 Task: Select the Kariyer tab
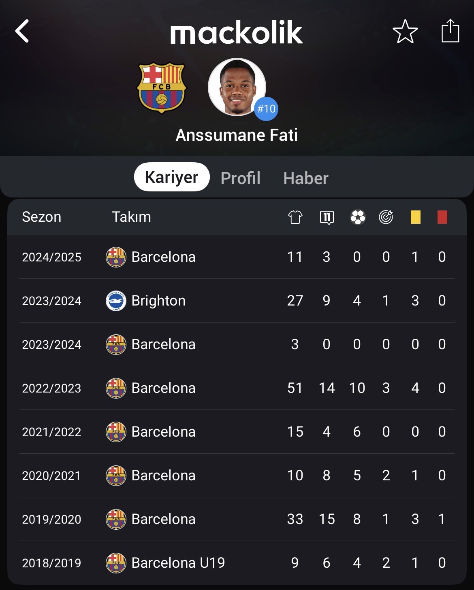(x=172, y=177)
